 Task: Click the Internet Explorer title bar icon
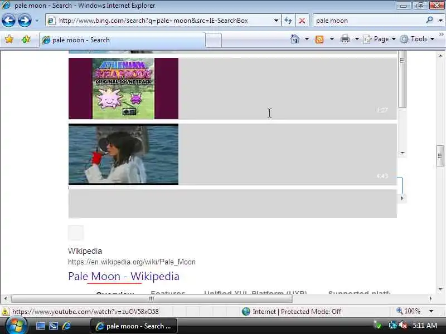point(6,5)
